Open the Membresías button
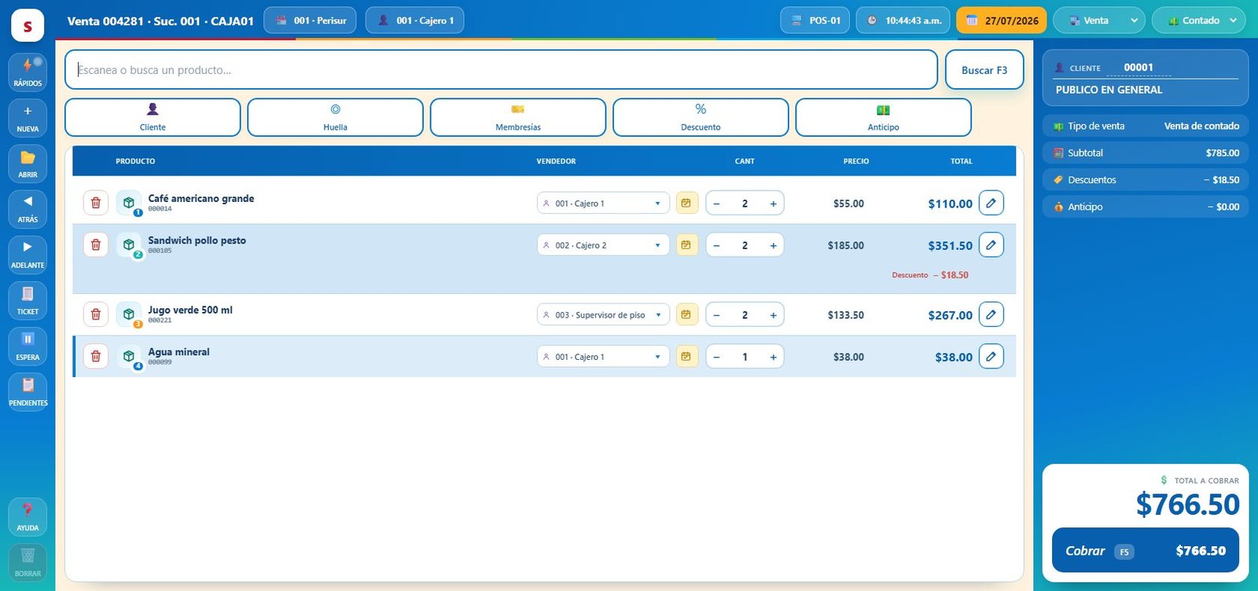Image resolution: width=1258 pixels, height=591 pixels. (x=518, y=117)
